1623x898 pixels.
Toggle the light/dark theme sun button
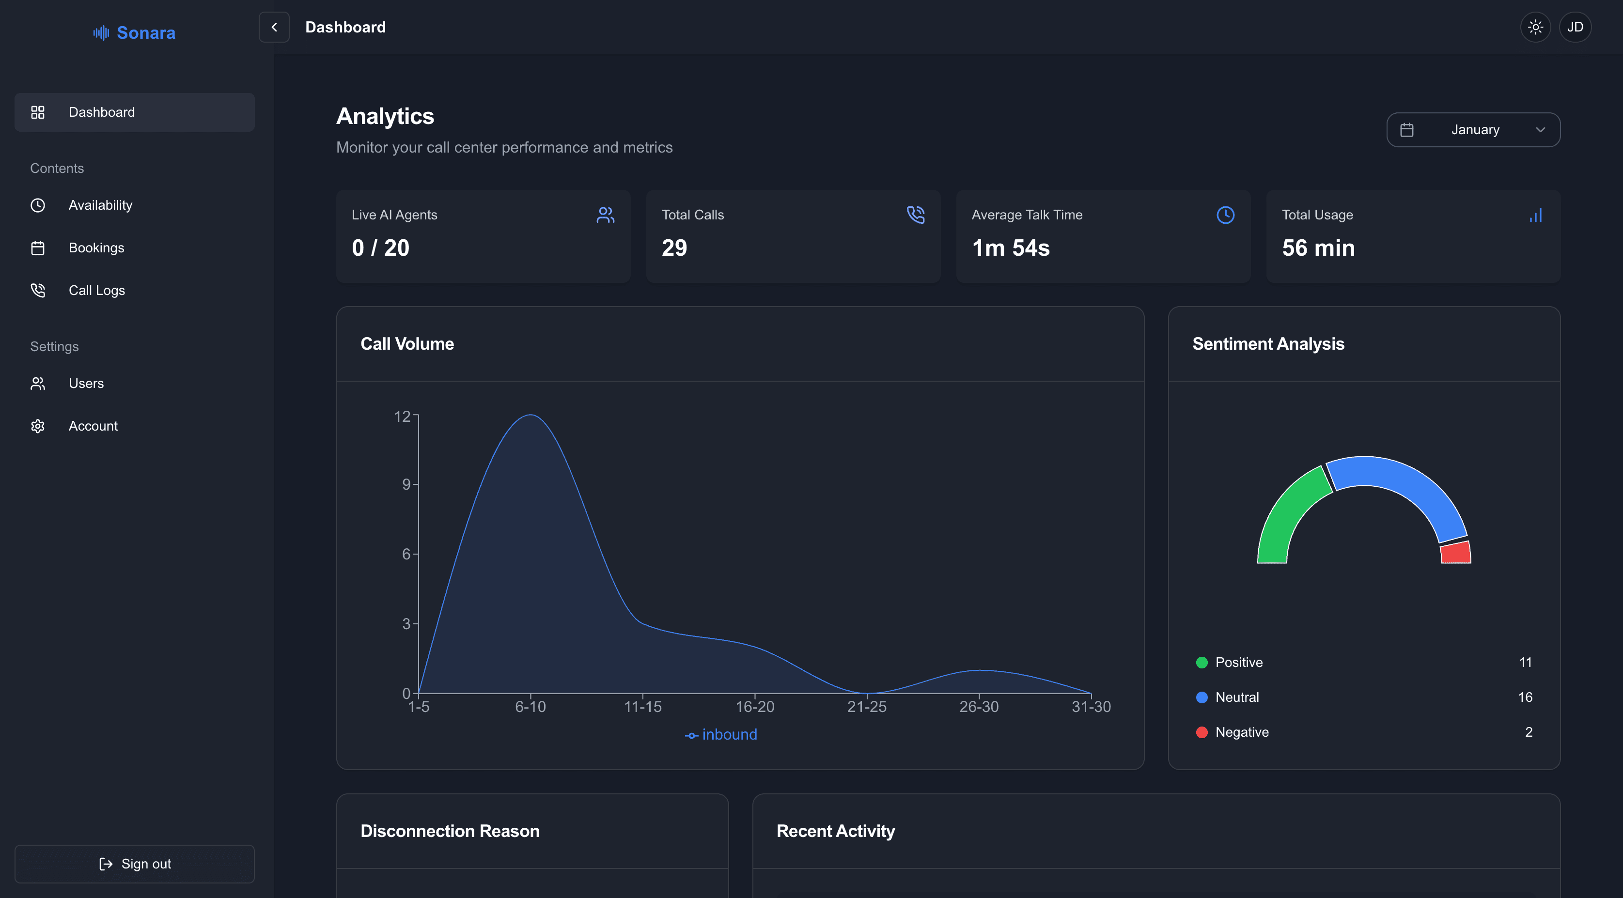1535,27
